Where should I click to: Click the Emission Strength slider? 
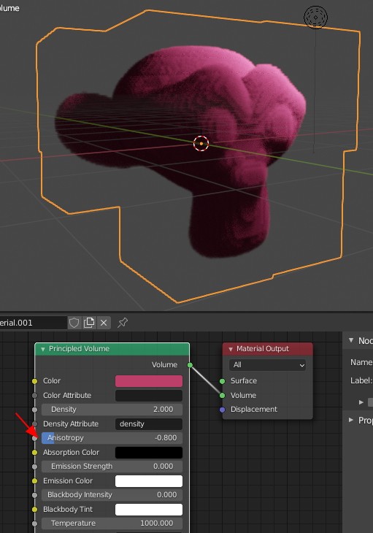click(x=112, y=467)
